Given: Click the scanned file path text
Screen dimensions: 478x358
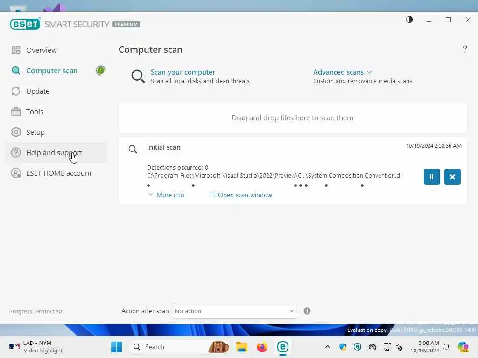Looking at the screenshot, I should click(274, 176).
